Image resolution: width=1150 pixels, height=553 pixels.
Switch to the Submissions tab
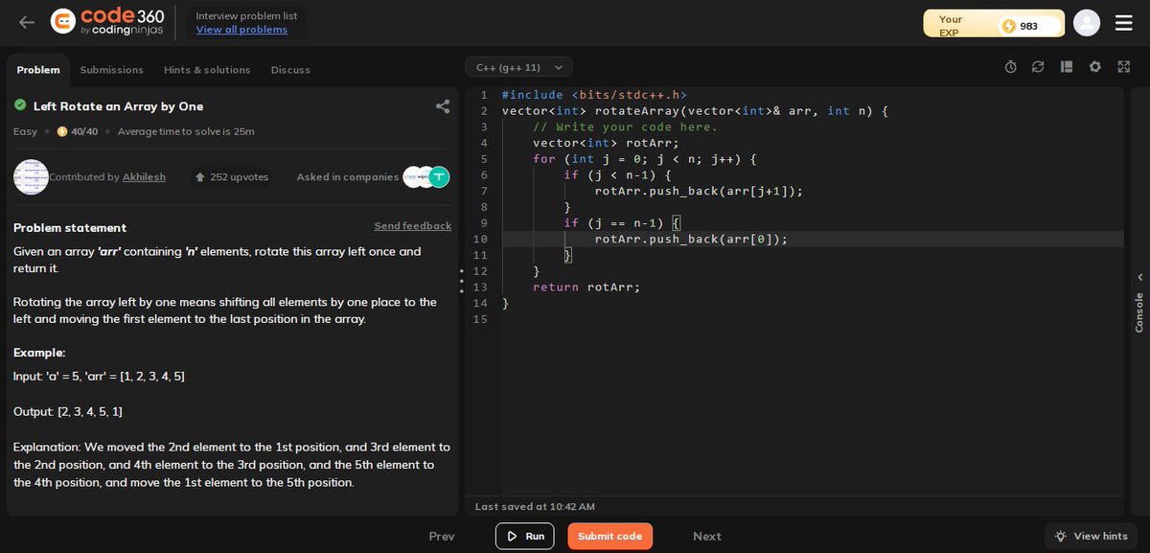111,70
